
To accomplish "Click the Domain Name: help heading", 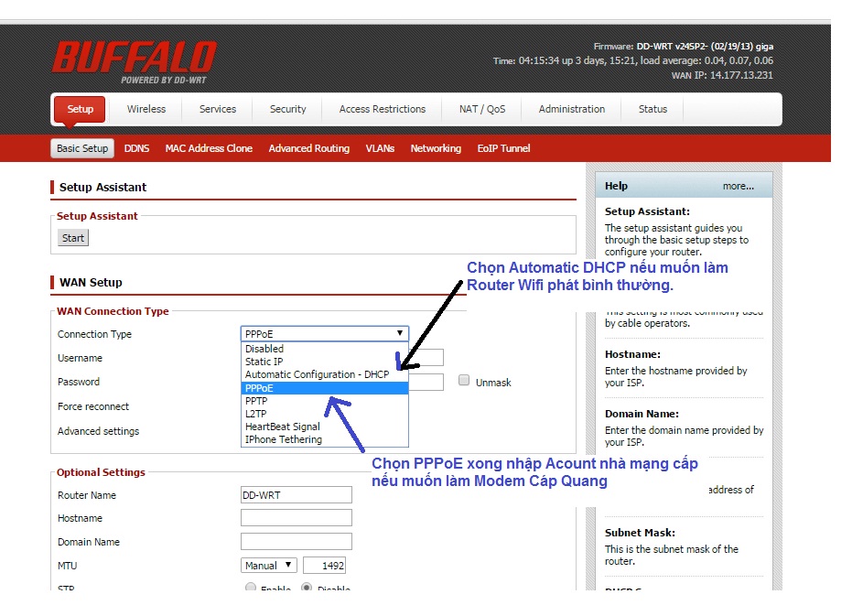I will point(642,414).
